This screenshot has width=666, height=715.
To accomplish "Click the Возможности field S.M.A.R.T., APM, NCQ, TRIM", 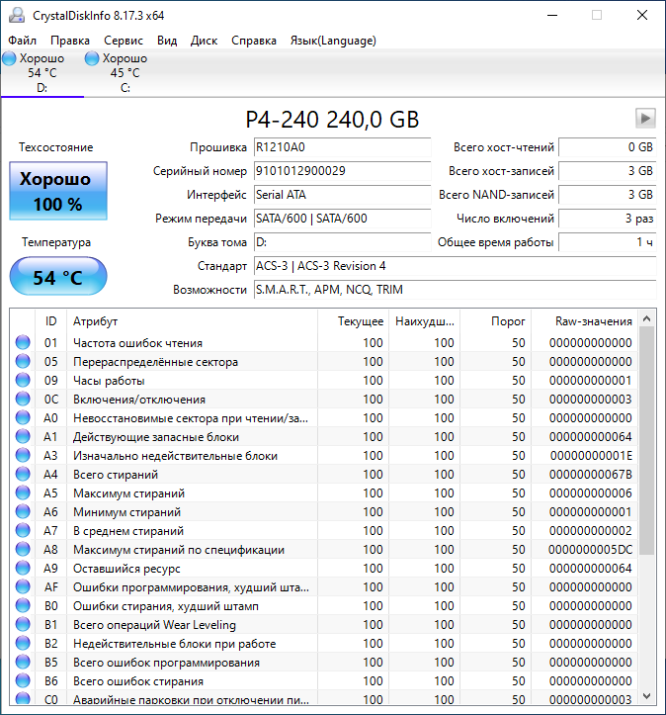I will coord(455,290).
